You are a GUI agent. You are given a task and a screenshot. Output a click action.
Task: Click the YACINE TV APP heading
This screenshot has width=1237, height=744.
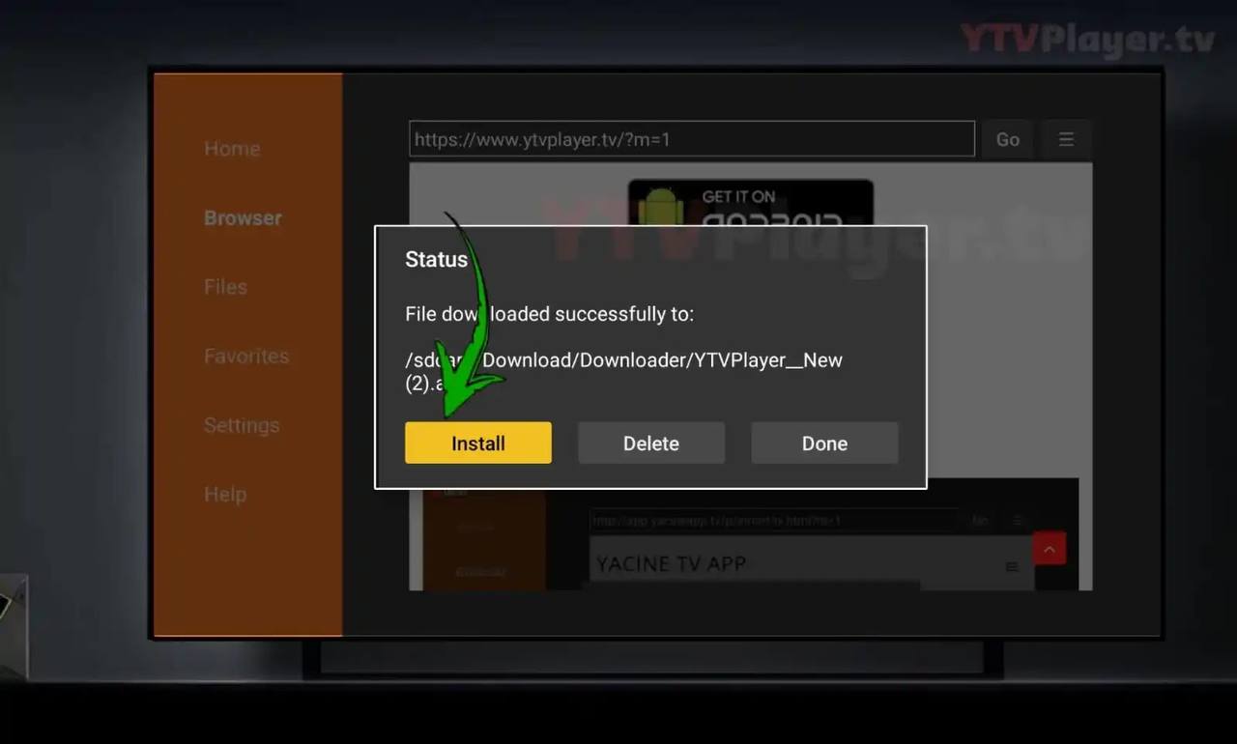tap(671, 564)
